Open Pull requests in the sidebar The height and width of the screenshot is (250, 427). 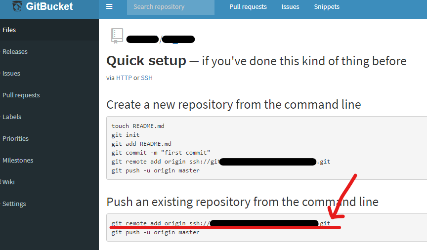coord(49,95)
